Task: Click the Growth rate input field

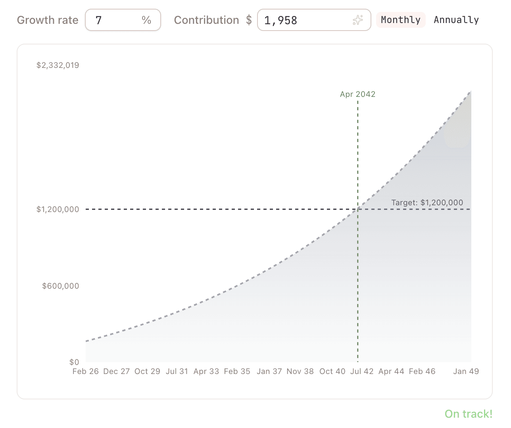Action: tap(115, 20)
